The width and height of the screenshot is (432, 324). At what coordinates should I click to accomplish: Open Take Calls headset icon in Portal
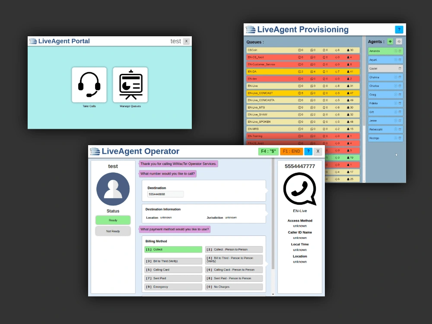point(89,85)
